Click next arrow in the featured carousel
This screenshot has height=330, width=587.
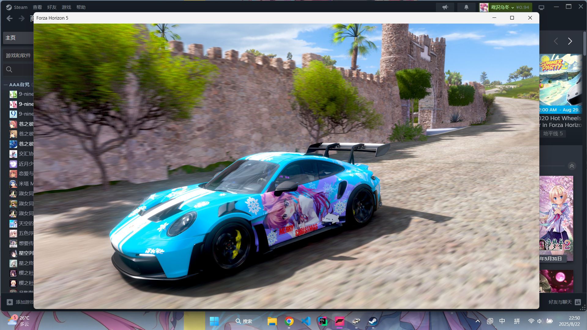pyautogui.click(x=570, y=41)
